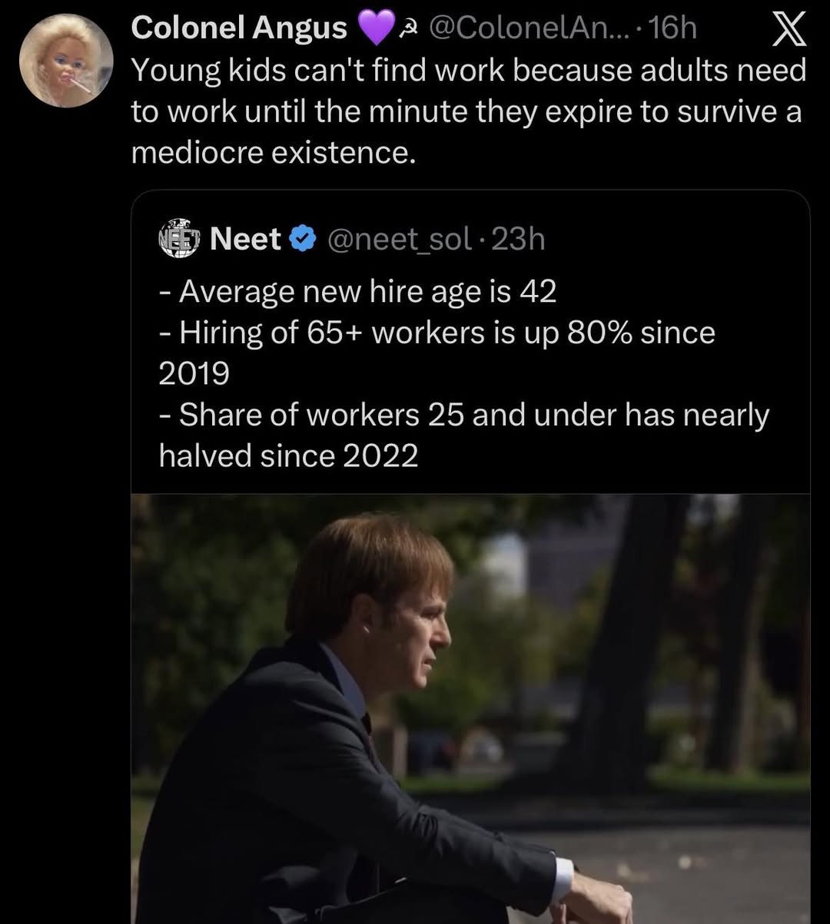The height and width of the screenshot is (924, 830).
Task: Click the '2019' text line in quoted post
Action: (x=194, y=373)
